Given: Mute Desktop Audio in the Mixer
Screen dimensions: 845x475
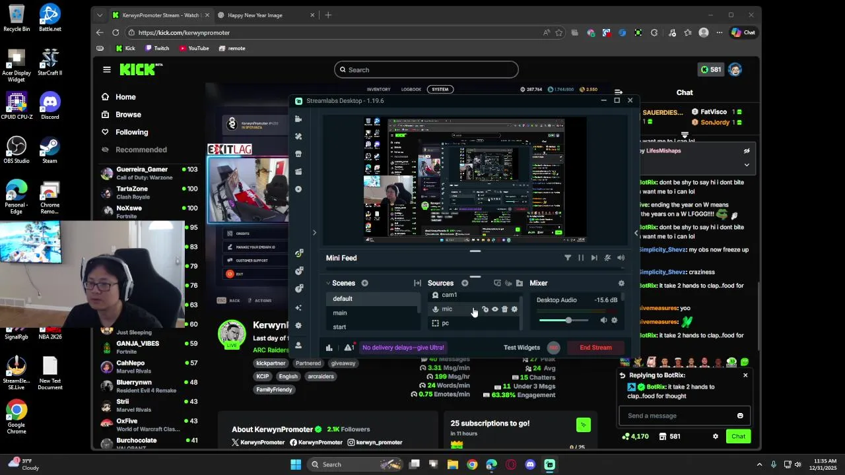Looking at the screenshot, I should tap(603, 321).
